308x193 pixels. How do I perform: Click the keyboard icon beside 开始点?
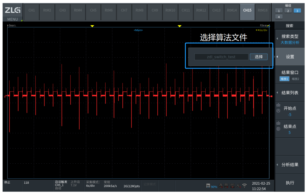[278, 105]
